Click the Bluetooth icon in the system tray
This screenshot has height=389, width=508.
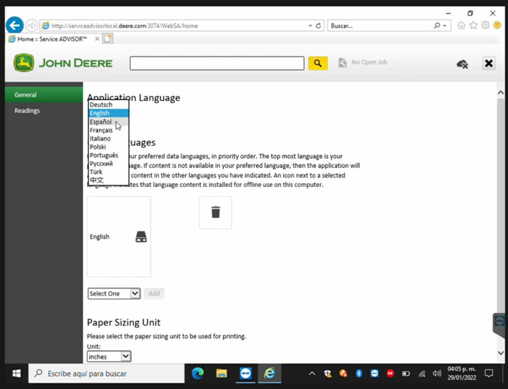(359, 373)
